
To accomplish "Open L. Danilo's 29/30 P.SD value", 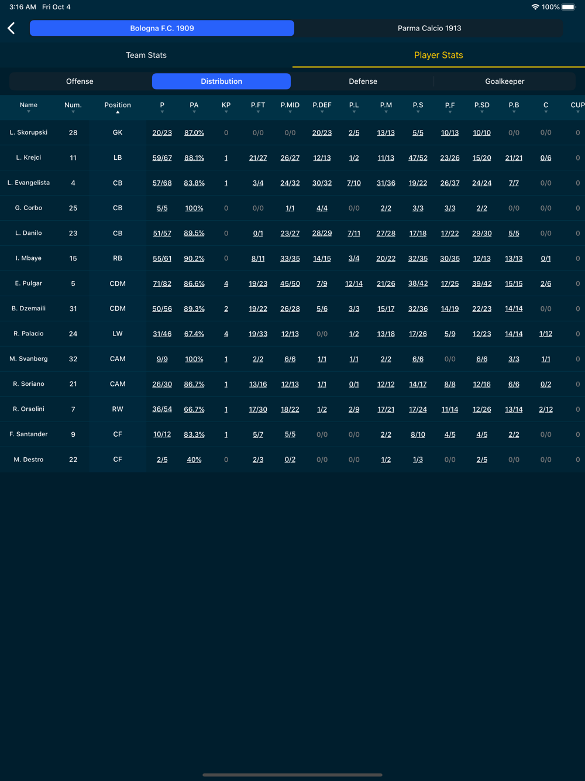I will (482, 233).
